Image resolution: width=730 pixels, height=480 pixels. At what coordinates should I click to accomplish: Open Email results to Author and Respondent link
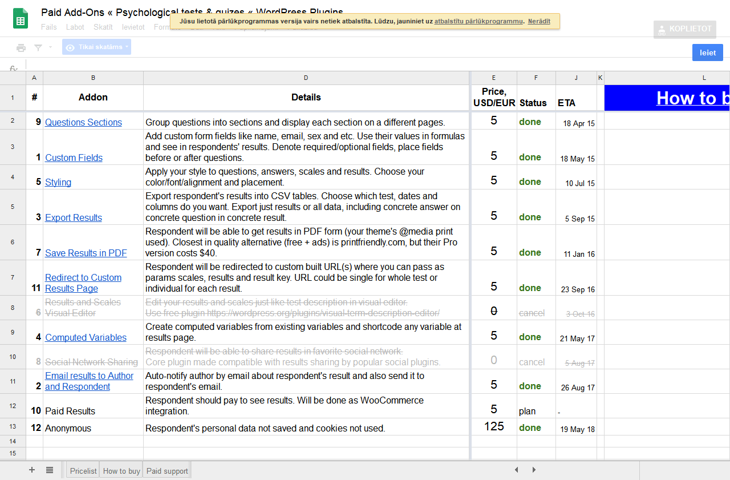[89, 381]
